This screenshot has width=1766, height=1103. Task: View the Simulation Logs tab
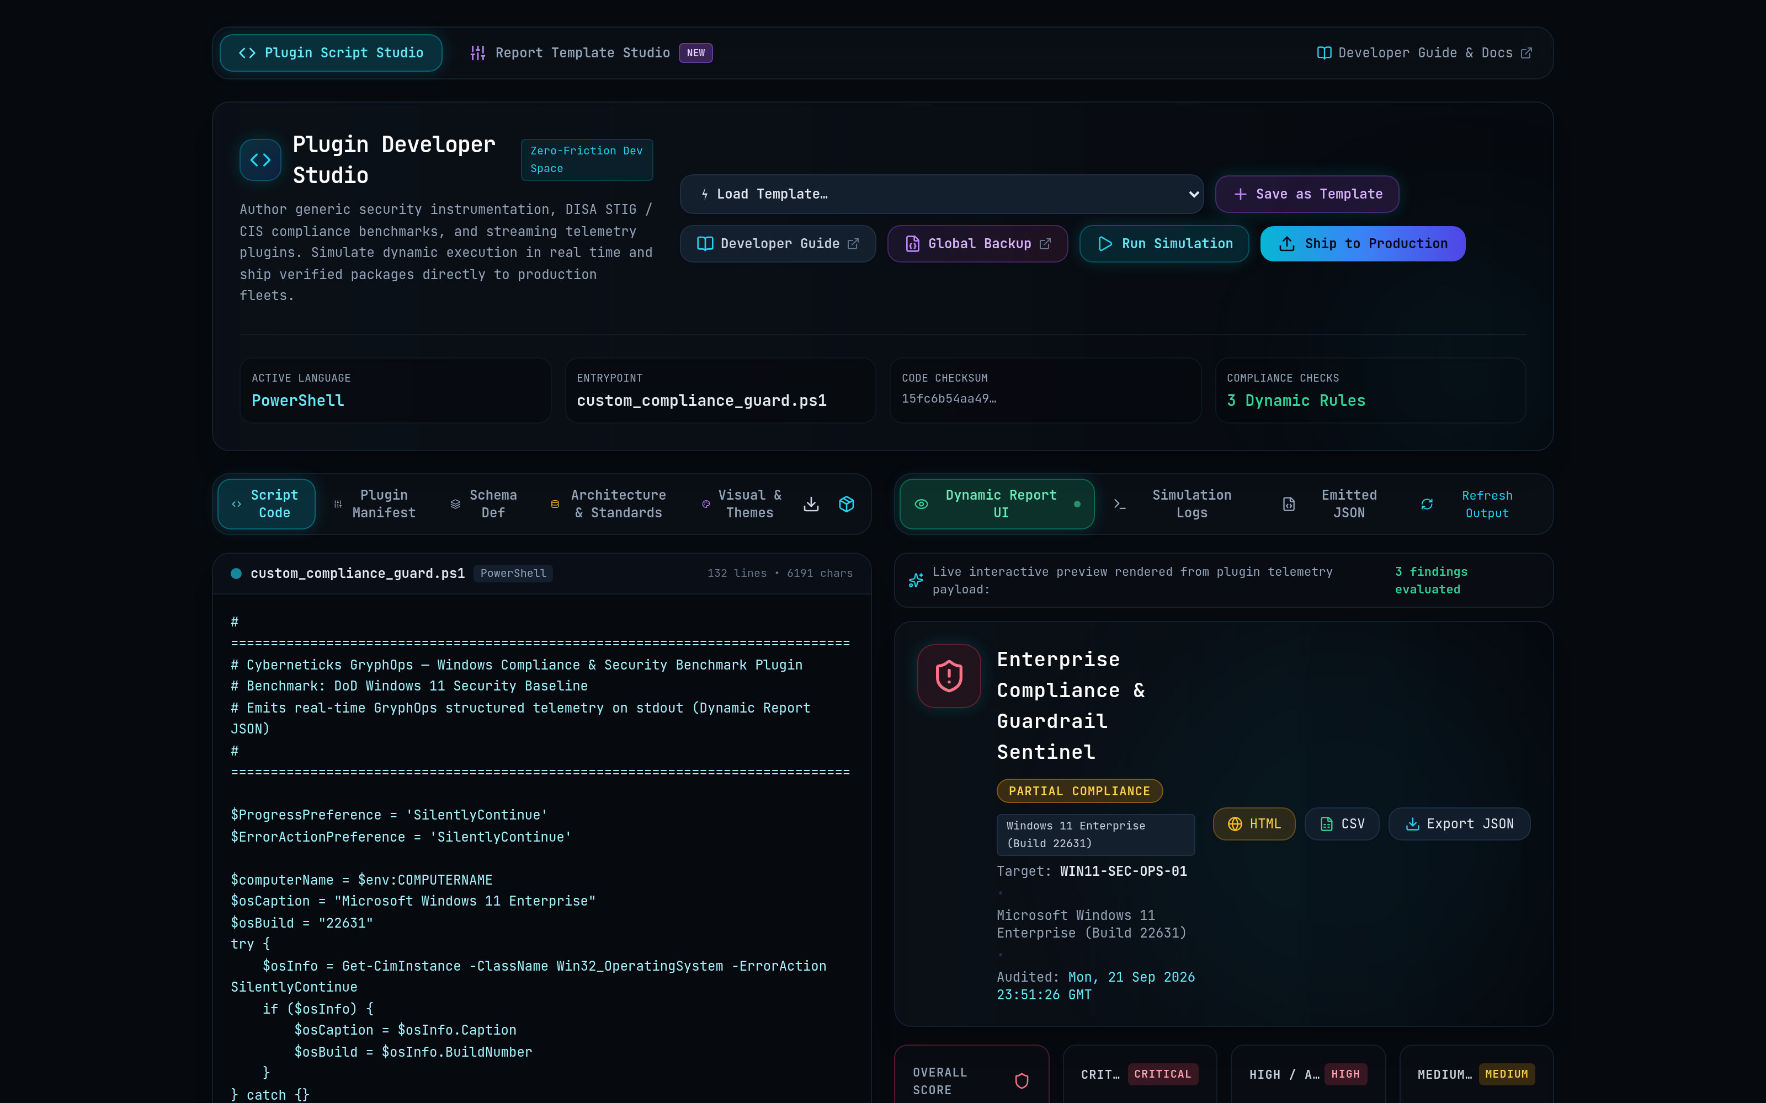[1181, 504]
